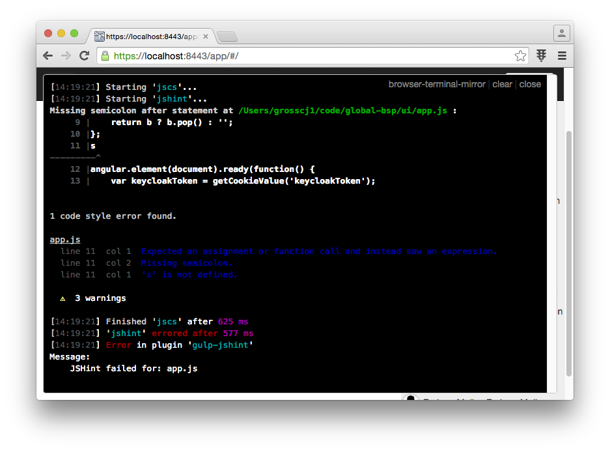Click the red close window button

pos(48,33)
